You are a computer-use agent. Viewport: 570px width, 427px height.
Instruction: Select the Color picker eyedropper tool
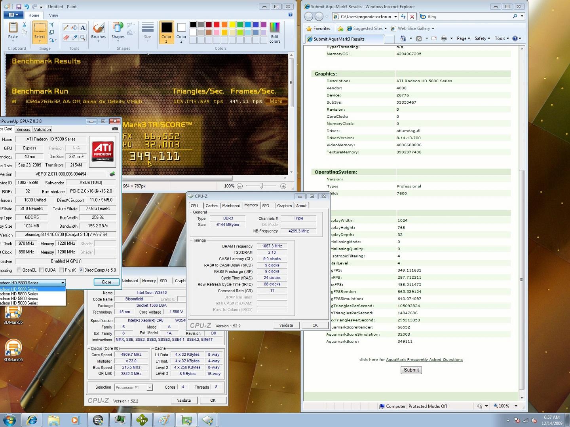74,38
